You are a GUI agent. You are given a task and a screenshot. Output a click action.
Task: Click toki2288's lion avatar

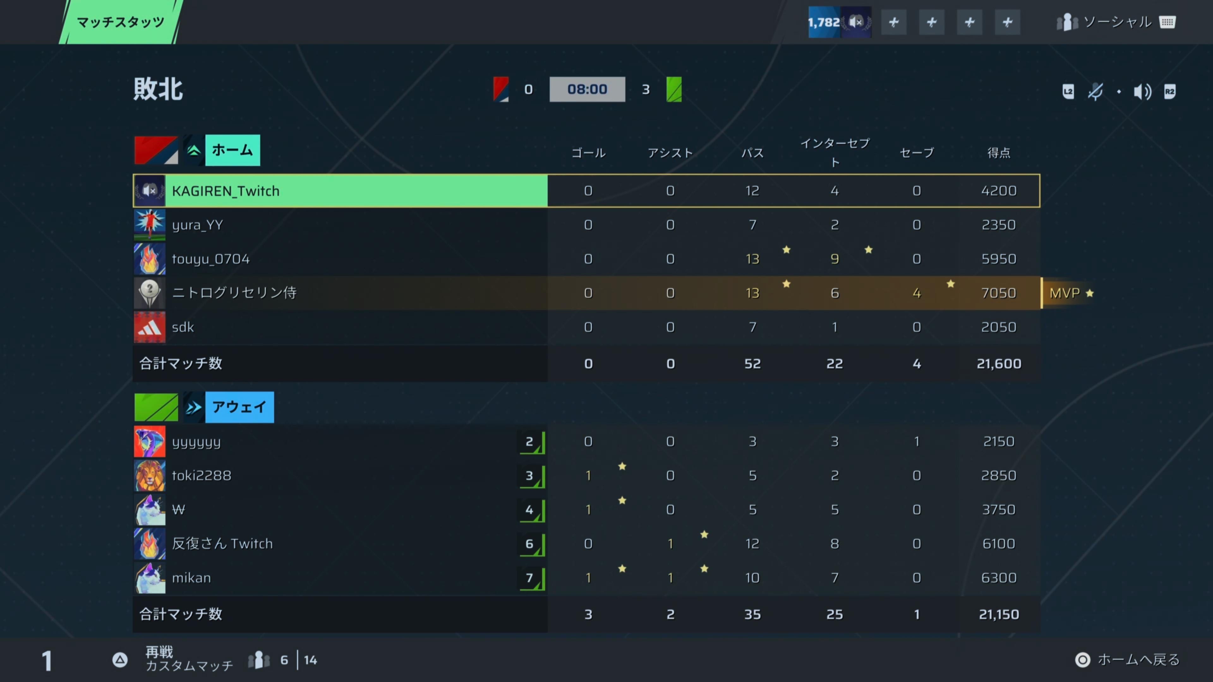[x=150, y=476]
